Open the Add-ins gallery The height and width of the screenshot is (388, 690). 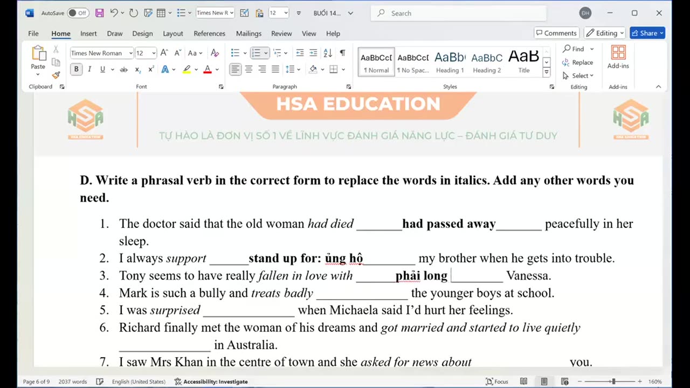(618, 58)
